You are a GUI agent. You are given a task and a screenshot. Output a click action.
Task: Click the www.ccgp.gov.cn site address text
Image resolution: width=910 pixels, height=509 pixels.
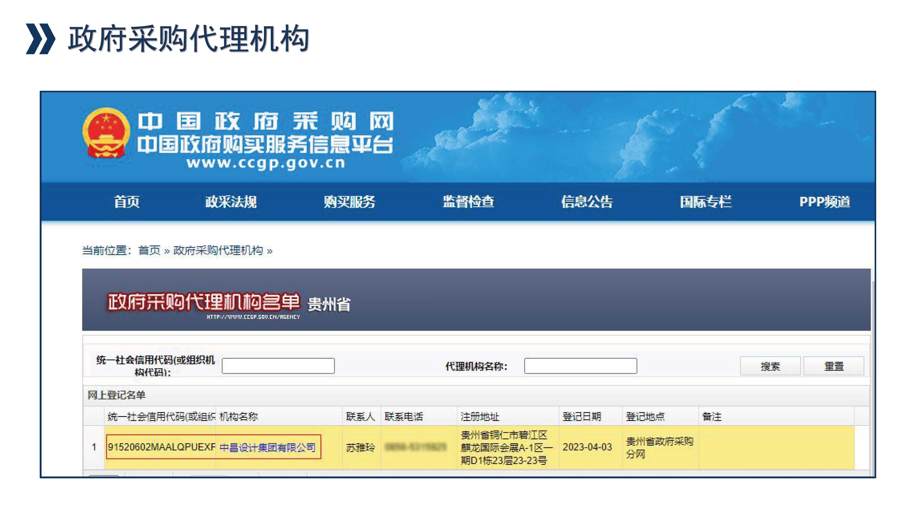coord(266,163)
